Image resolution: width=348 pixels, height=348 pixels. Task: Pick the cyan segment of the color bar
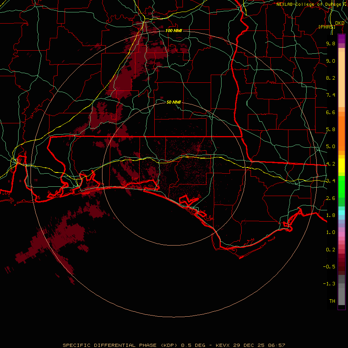(x=341, y=213)
